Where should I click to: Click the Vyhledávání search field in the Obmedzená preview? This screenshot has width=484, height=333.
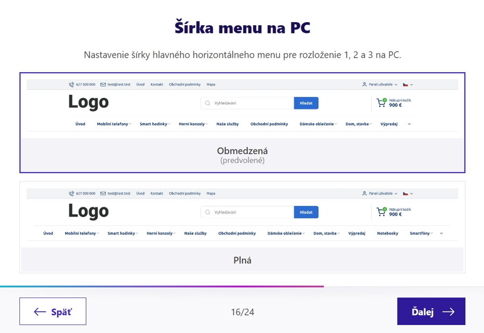click(x=251, y=103)
